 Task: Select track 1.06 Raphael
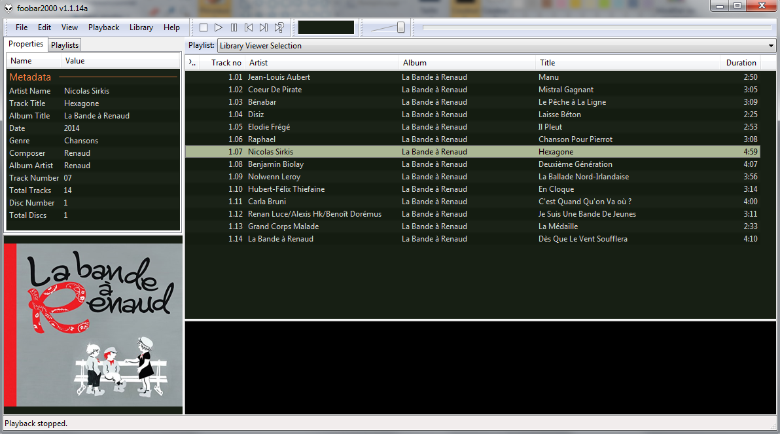pyautogui.click(x=472, y=139)
